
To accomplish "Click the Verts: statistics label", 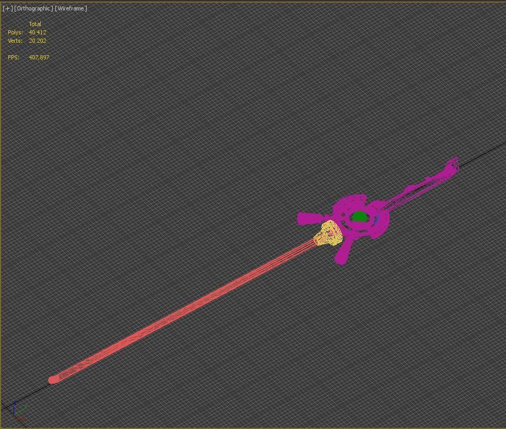I will coord(15,41).
